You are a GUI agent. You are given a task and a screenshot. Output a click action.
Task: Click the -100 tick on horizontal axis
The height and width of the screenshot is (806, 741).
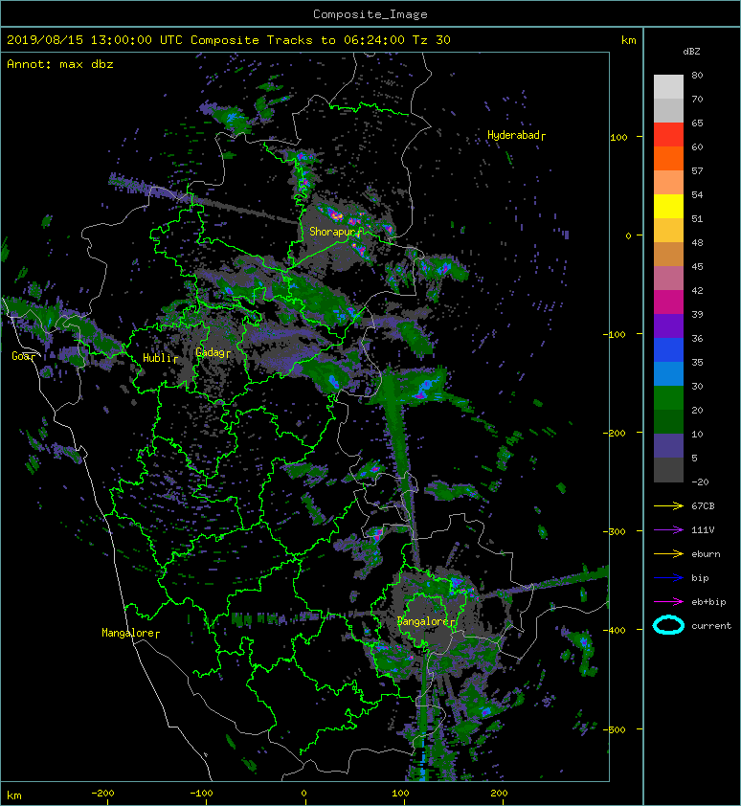point(201,794)
